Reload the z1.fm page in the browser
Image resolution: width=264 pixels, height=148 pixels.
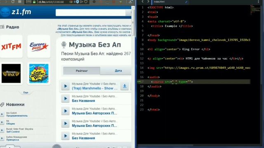click(13, 2)
